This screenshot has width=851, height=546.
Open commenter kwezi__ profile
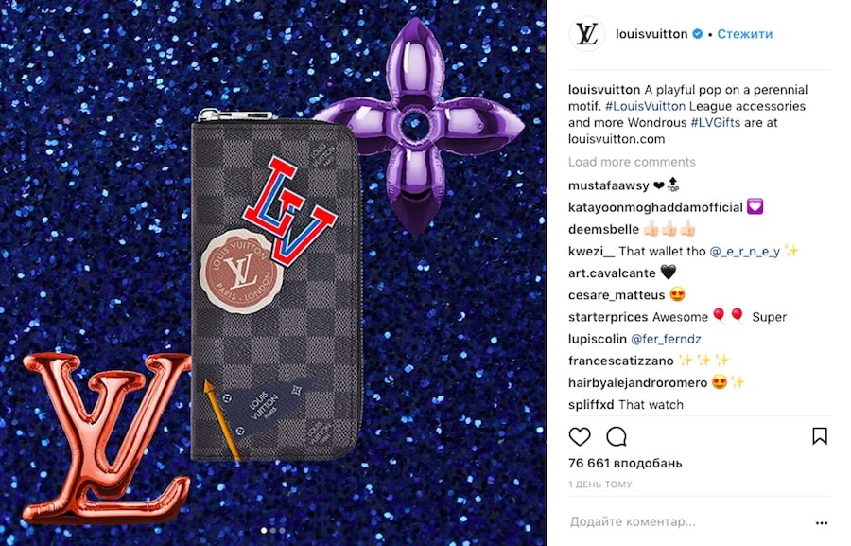(x=592, y=252)
